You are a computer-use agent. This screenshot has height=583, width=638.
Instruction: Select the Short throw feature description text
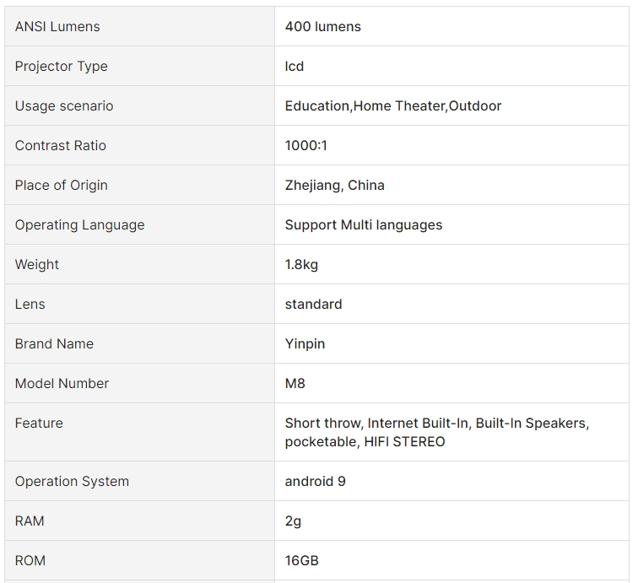coord(437,432)
